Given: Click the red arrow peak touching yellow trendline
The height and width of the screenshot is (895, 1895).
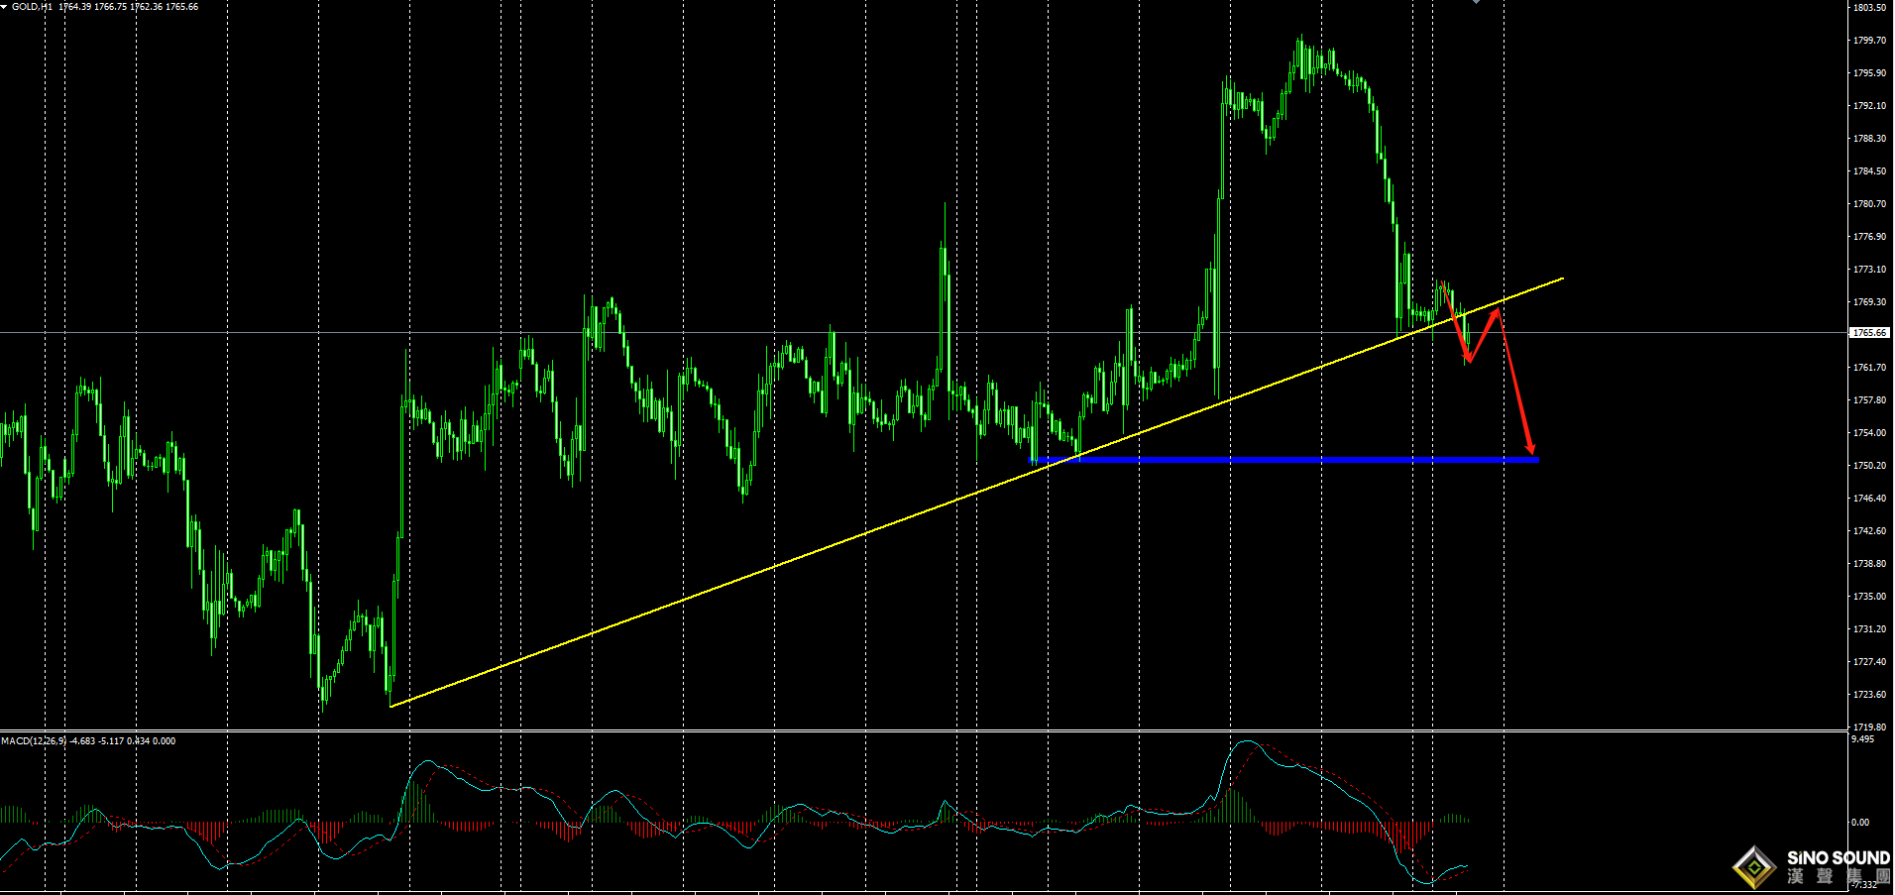Looking at the screenshot, I should coord(1498,311).
